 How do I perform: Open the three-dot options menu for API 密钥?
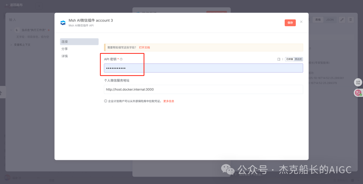point(282,59)
